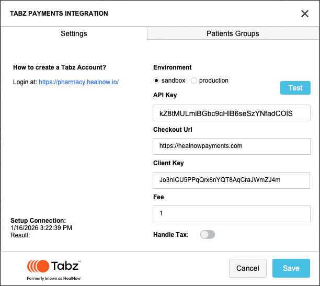Image resolution: width=320 pixels, height=286 pixels.
Task: Click the Save button
Action: [x=291, y=268]
